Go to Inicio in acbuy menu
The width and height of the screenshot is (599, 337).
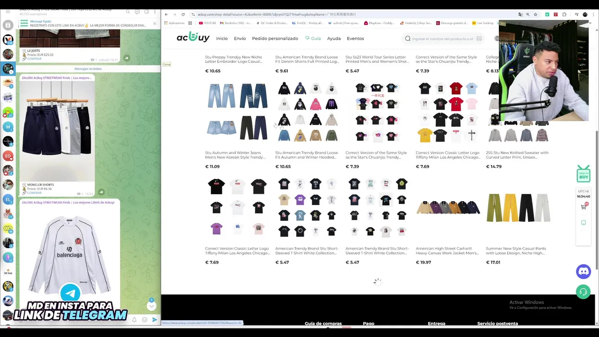(x=222, y=38)
